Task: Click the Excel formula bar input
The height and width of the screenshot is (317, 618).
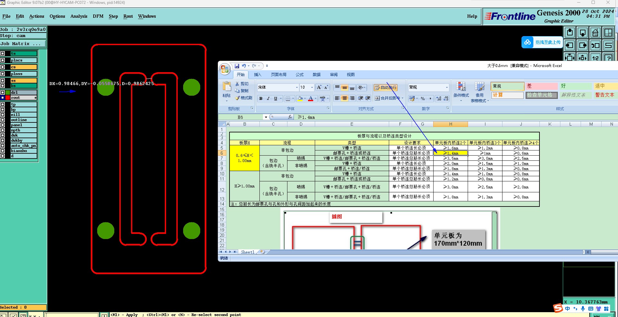Action: point(456,117)
